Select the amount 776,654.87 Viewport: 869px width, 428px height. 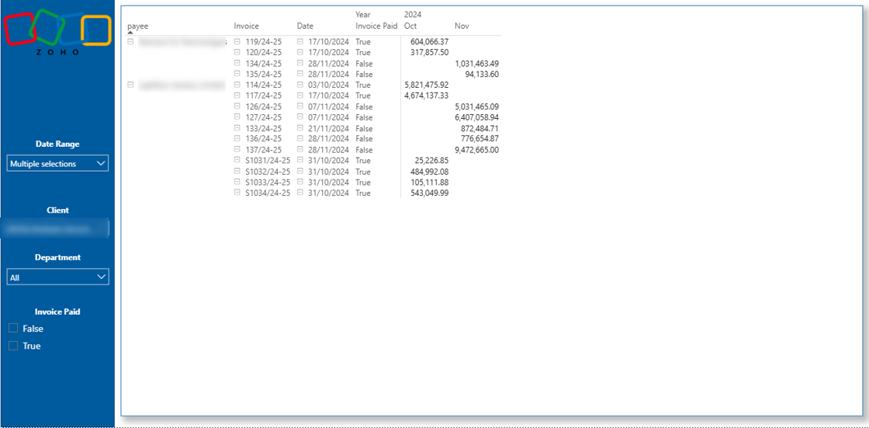(480, 138)
